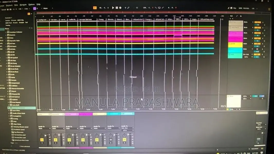Viewport: 274px width, 154px height.
Task: Open the Options menu
Action: coord(31,5)
